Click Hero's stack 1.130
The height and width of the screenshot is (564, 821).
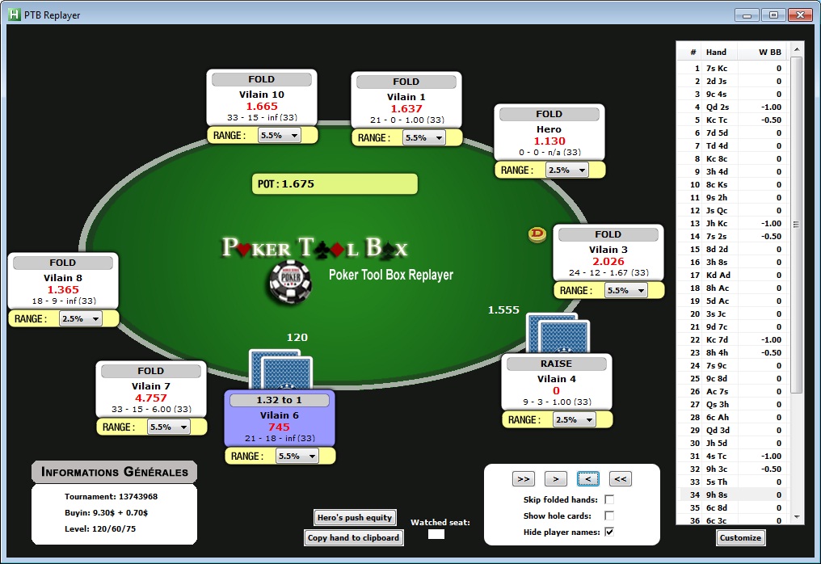click(549, 141)
